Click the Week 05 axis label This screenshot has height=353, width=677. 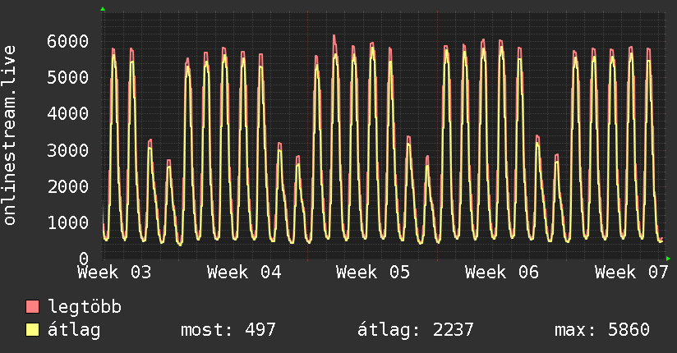tap(373, 273)
